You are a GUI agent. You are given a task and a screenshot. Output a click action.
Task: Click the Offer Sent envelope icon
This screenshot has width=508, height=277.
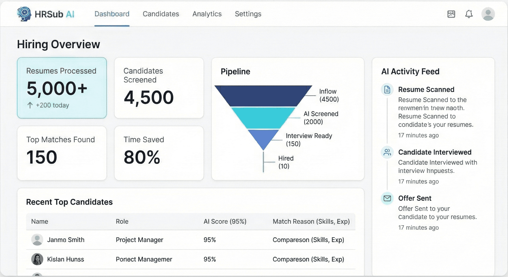[387, 198]
